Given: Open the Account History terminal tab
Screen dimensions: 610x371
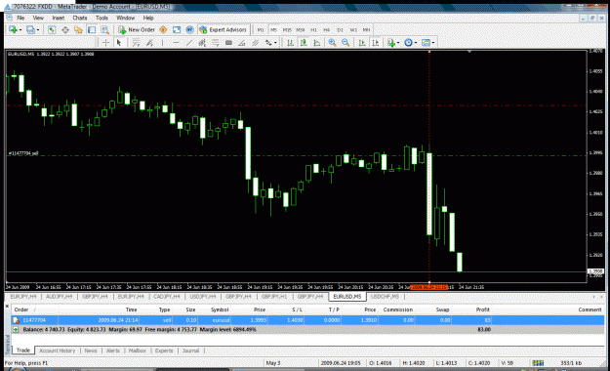Looking at the screenshot, I should point(58,350).
